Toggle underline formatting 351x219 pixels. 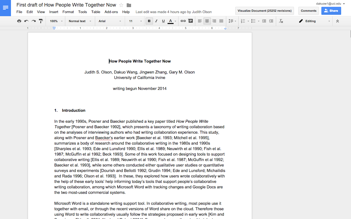click(163, 21)
